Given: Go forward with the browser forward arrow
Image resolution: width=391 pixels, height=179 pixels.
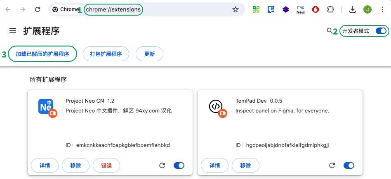Looking at the screenshot, I should [x=23, y=9].
